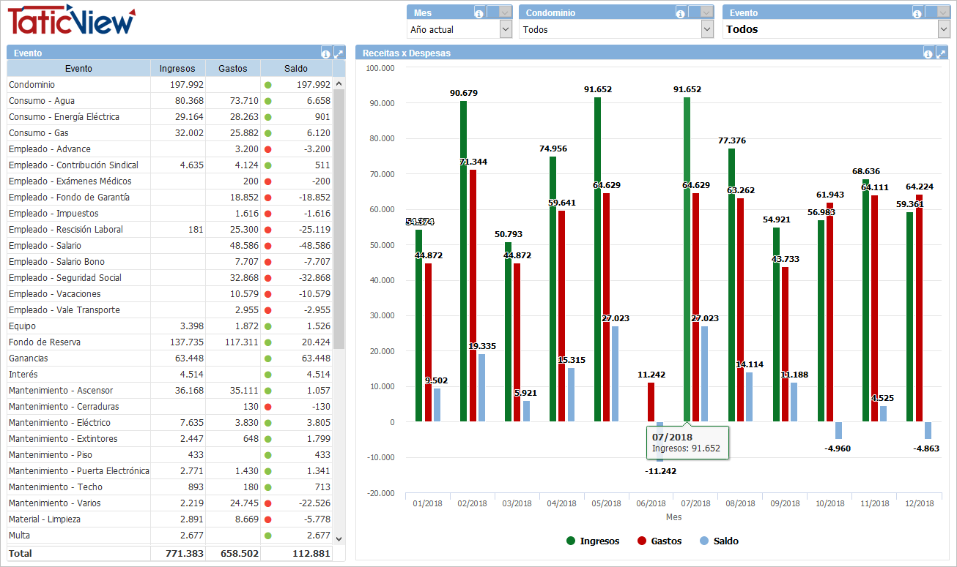The height and width of the screenshot is (567, 957).
Task: Toggle Gastos series in chart legend
Action: click(659, 541)
